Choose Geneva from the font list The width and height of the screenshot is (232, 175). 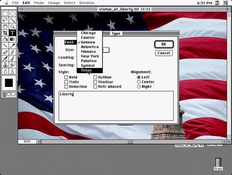point(90,42)
